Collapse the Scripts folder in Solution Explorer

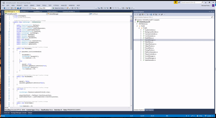[x=139, y=28]
